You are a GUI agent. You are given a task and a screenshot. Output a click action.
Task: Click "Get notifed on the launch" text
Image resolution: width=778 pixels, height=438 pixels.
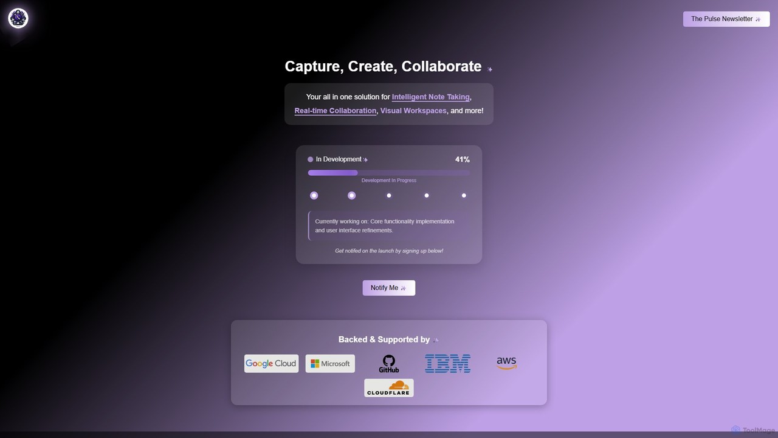389,251
